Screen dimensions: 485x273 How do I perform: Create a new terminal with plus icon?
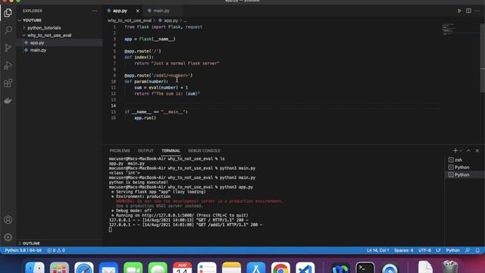(x=455, y=150)
